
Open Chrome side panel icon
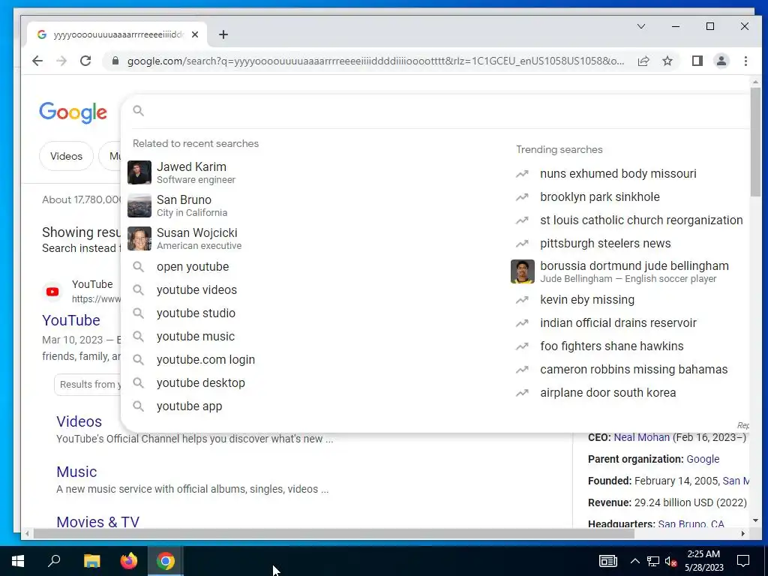point(697,61)
